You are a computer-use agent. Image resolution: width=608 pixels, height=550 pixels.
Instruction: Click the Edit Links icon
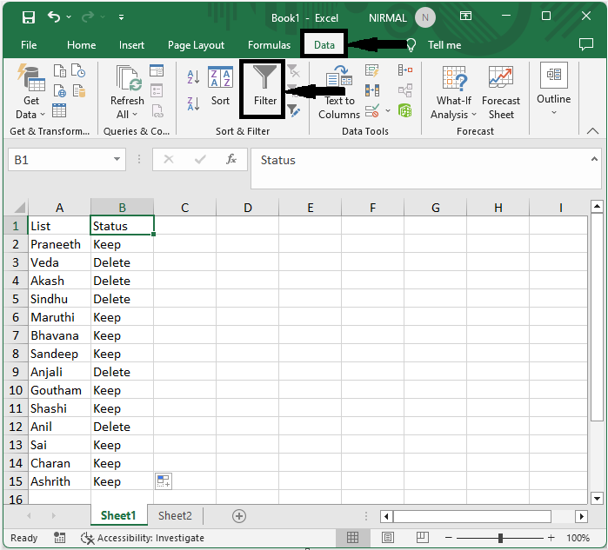coord(157,110)
